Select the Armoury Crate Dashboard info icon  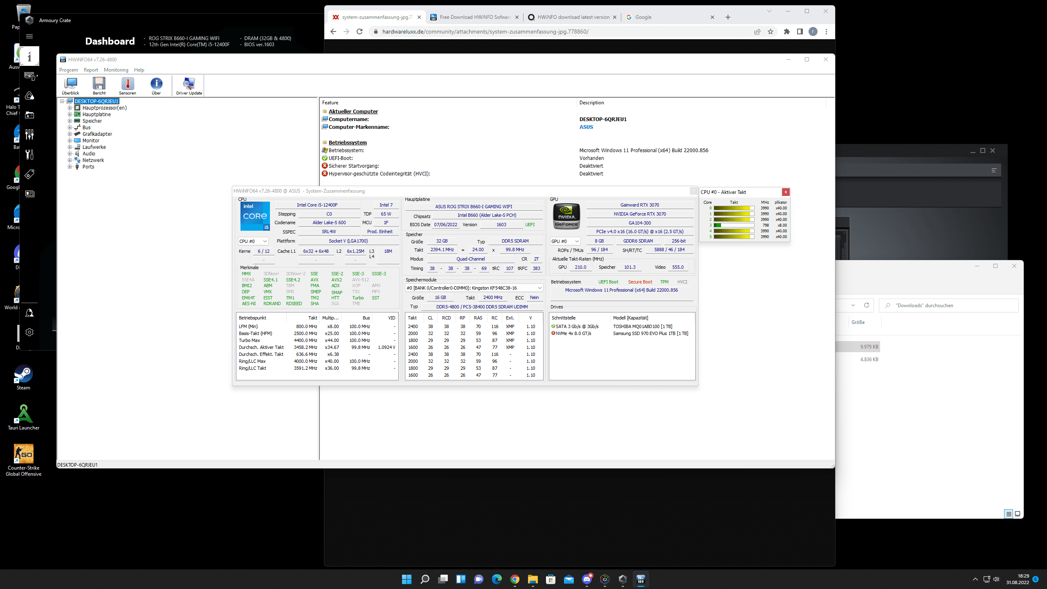[x=29, y=56]
